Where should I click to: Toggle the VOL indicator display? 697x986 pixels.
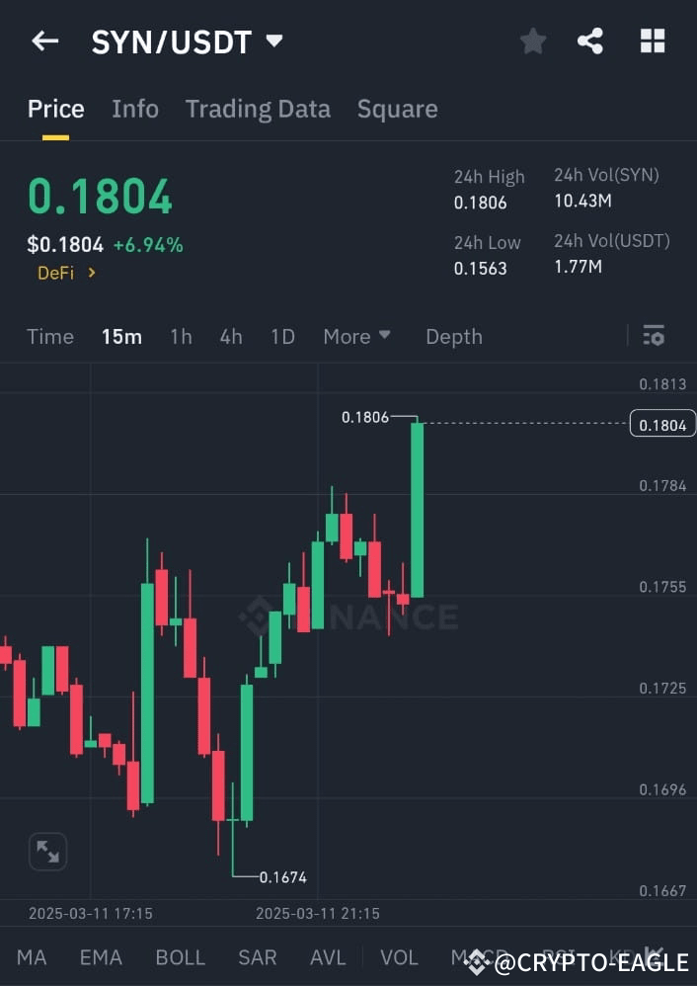[x=399, y=956]
